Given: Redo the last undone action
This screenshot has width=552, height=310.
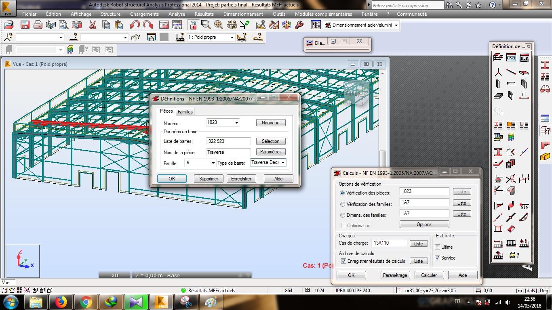Looking at the screenshot, I should click(x=148, y=25).
